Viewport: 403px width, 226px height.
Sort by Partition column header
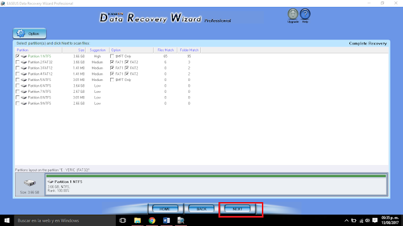click(x=38, y=50)
